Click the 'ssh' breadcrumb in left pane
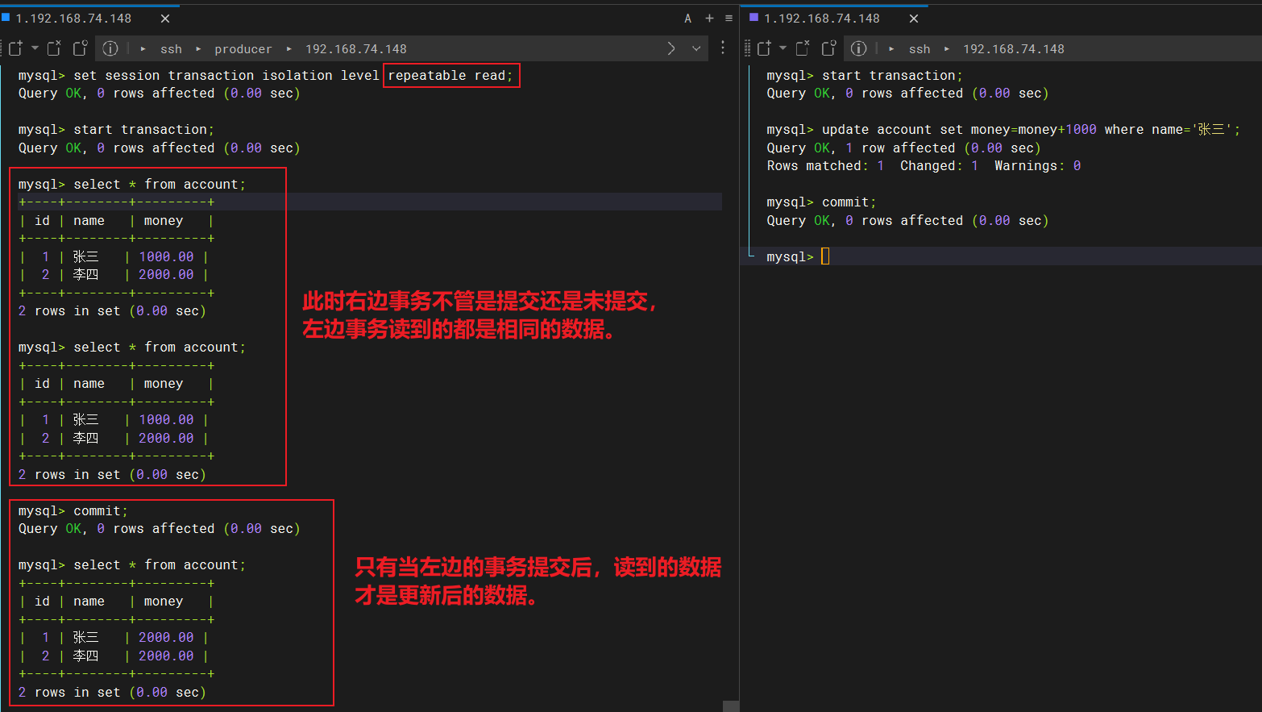 pos(171,49)
